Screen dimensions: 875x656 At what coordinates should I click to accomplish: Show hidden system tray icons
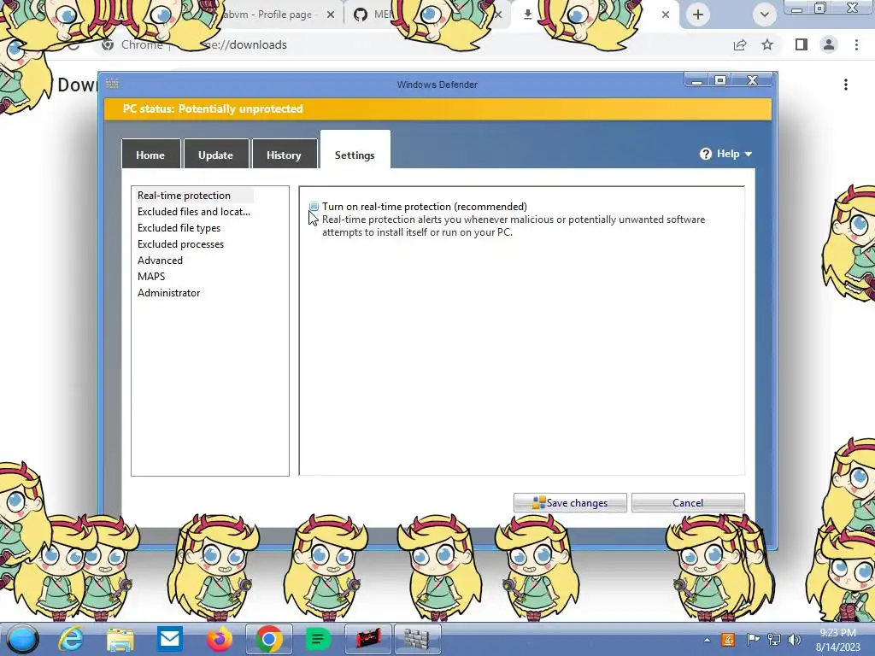pyautogui.click(x=707, y=640)
